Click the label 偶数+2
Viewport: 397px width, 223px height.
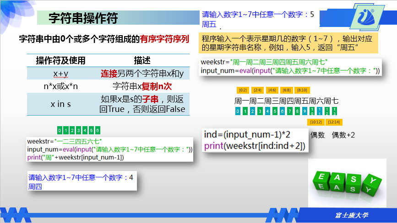tap(343, 135)
